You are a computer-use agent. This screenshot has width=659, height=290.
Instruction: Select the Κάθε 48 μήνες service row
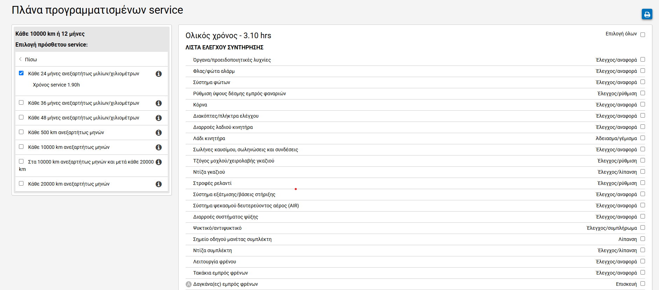[x=83, y=118]
